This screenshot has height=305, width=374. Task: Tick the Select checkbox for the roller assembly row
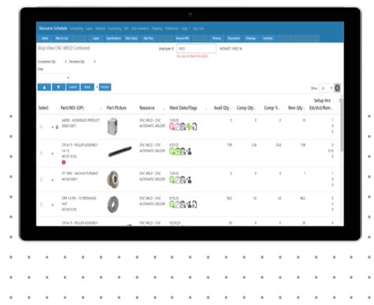pos(41,153)
